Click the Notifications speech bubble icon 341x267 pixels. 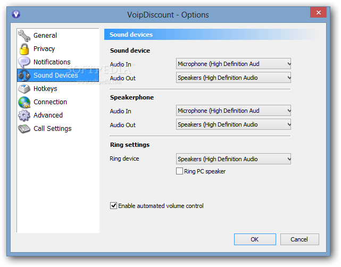coord(24,62)
